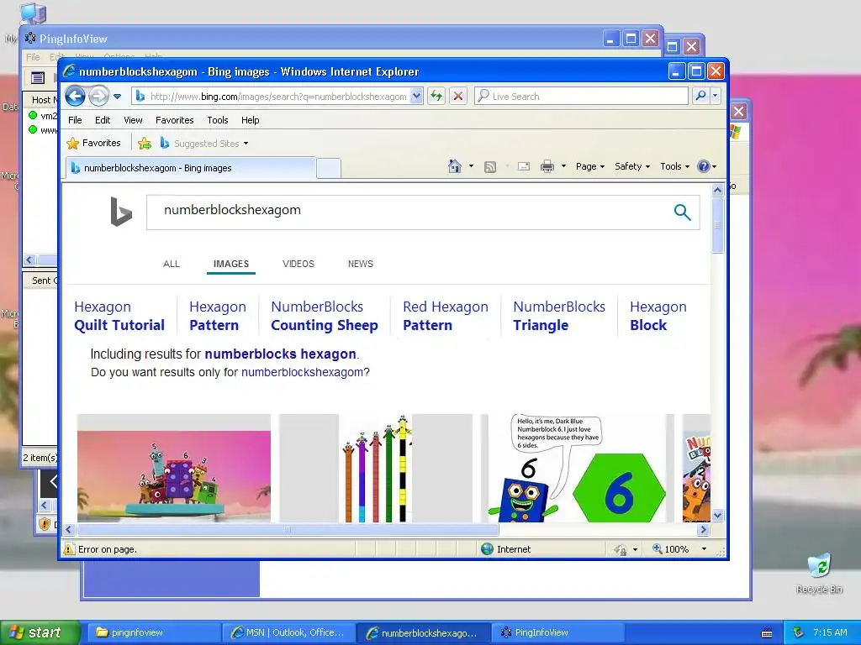Click the Error on page warning icon

coord(69,549)
